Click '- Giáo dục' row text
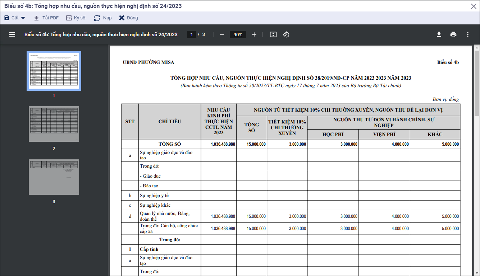Viewport: 480px width, 276px height. pyautogui.click(x=150, y=176)
